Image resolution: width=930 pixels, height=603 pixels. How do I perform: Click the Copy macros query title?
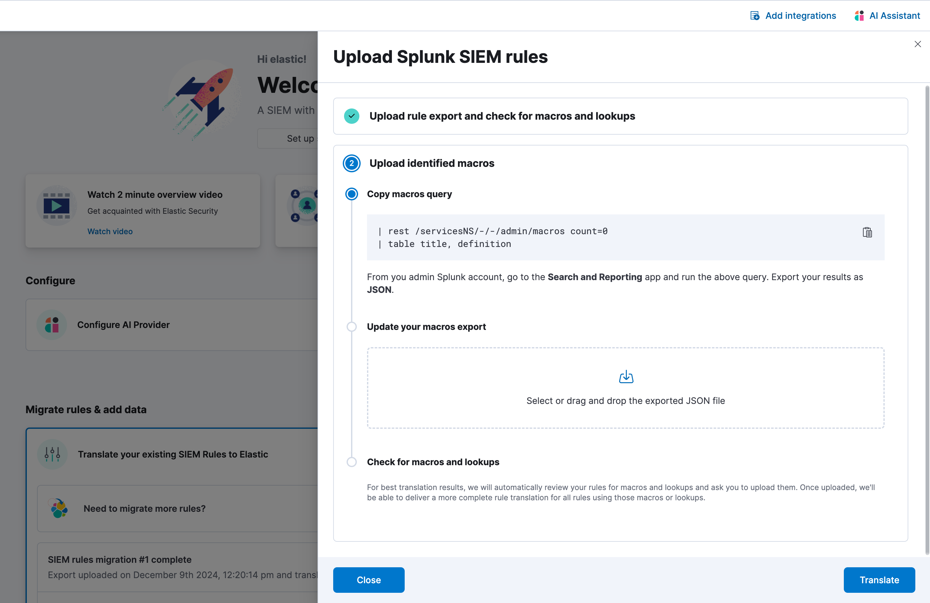click(x=409, y=194)
